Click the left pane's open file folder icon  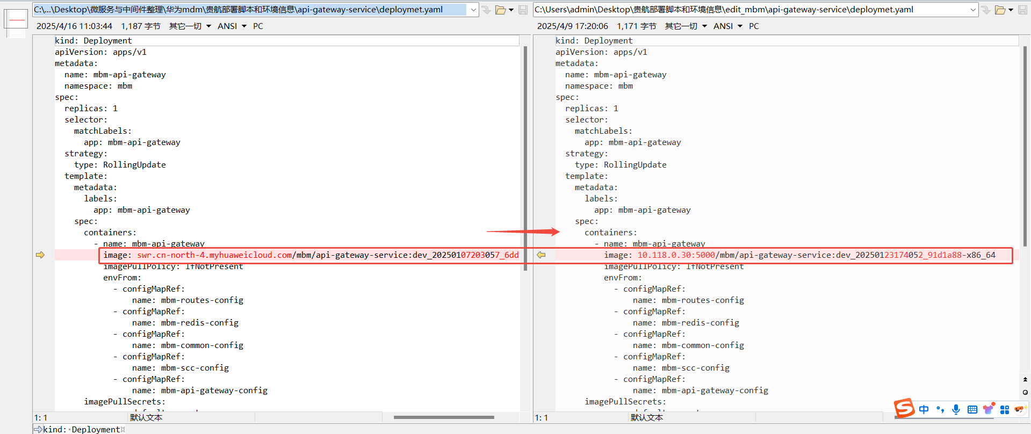(x=500, y=10)
